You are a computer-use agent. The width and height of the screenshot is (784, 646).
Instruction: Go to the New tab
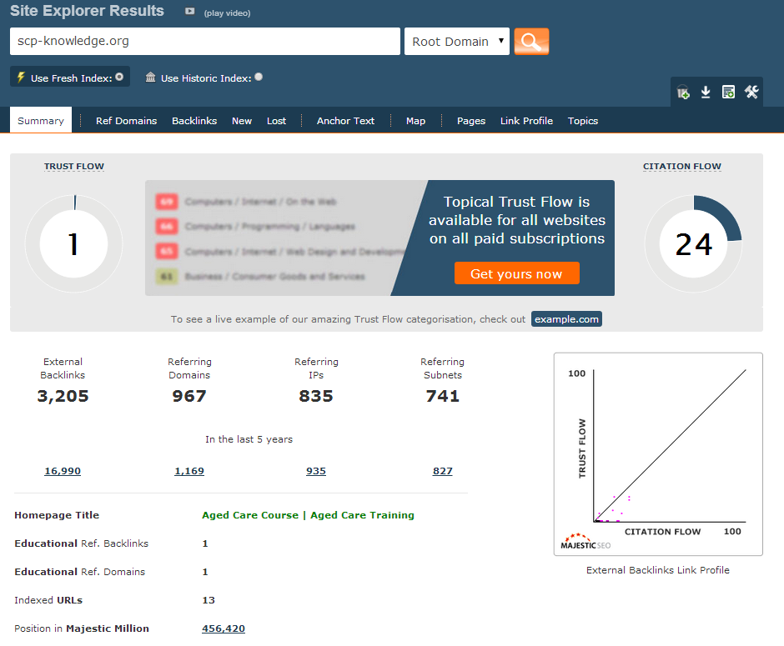click(242, 121)
